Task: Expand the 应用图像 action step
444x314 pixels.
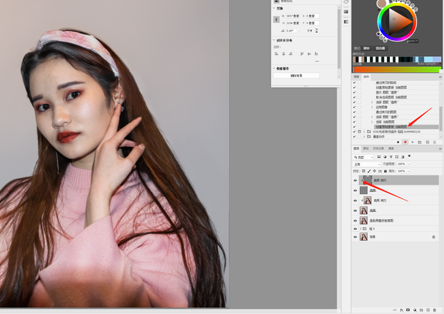Action: pyautogui.click(x=372, y=107)
